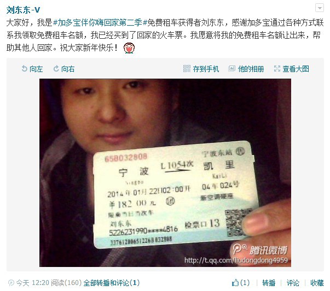Click the expand view-large-image icon

point(277,69)
